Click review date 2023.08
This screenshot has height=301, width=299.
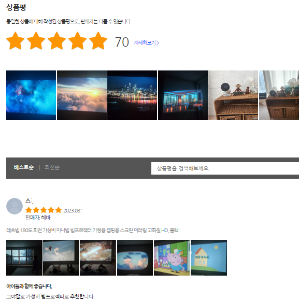[72, 210]
